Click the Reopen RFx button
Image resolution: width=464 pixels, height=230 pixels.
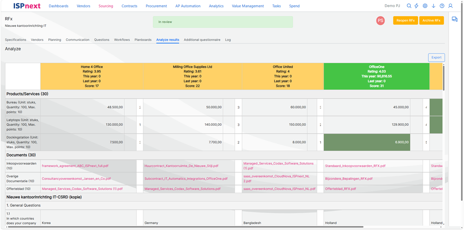pos(405,20)
